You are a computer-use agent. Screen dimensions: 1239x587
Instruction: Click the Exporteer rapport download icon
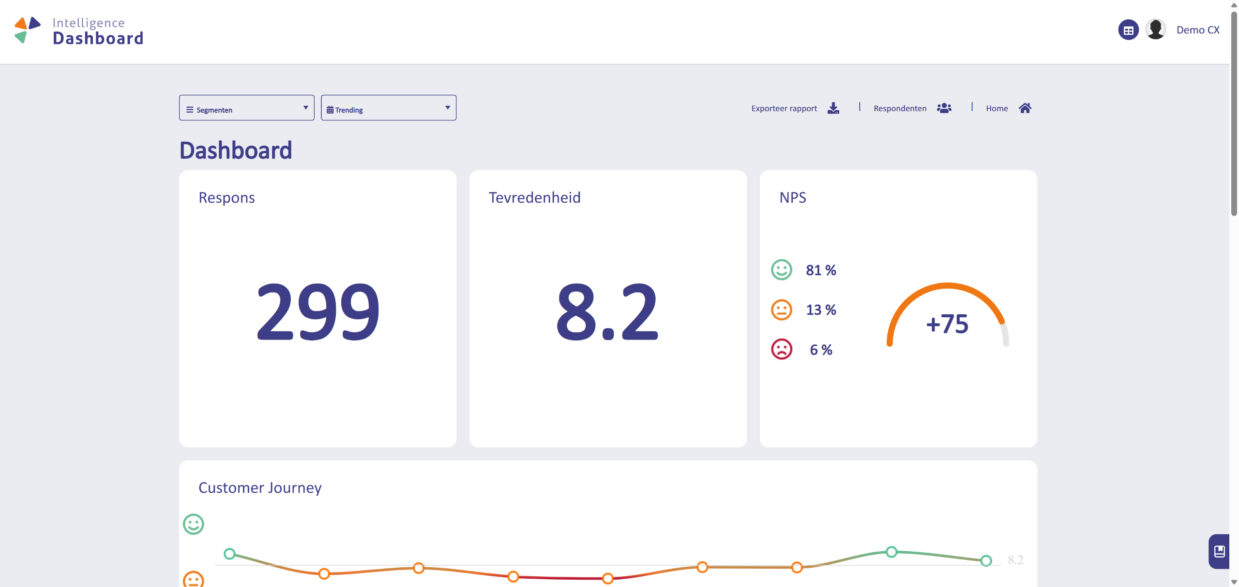point(833,108)
